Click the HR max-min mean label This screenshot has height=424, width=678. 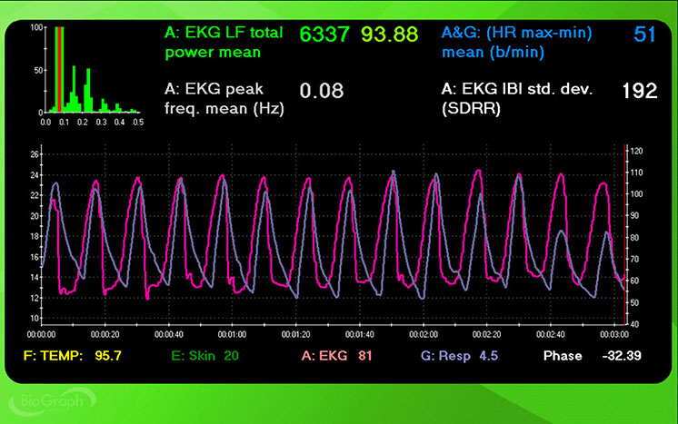pyautogui.click(x=516, y=43)
